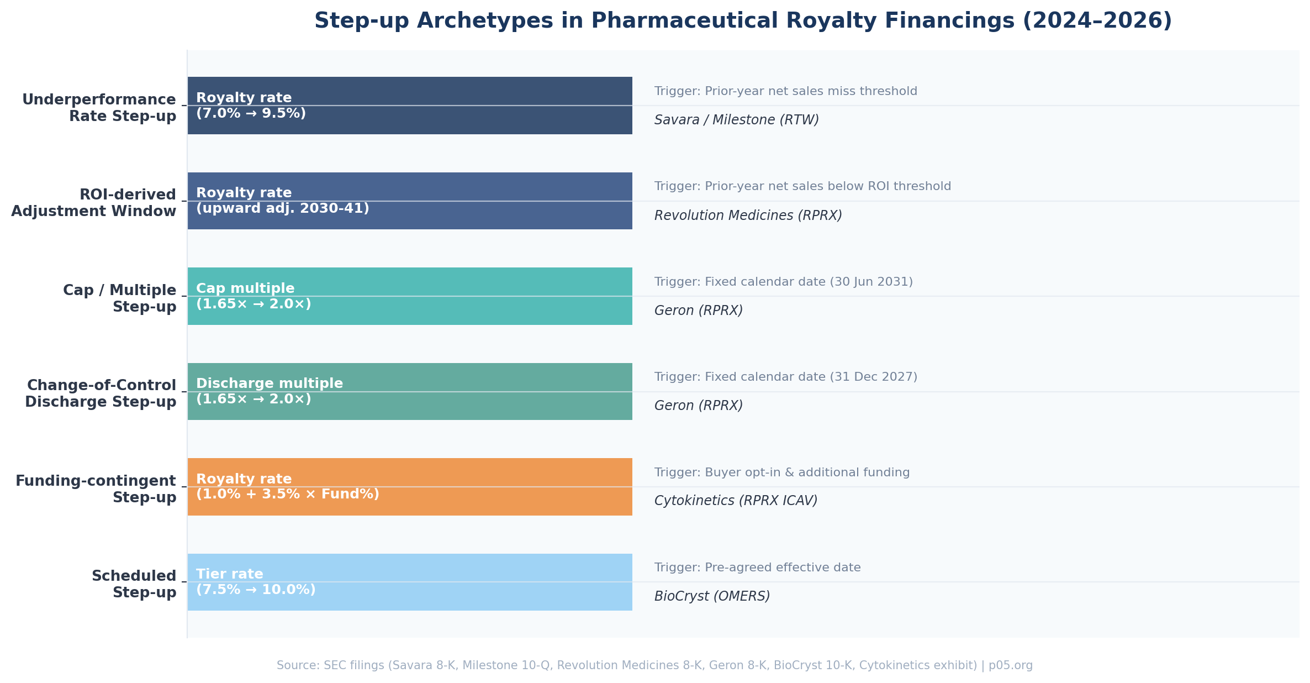Select the Funding-contingent Step-up axis label
The height and width of the screenshot is (683, 1310).
click(x=96, y=489)
